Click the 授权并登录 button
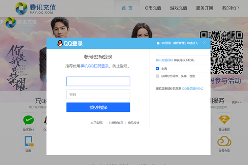Screen dimensions: 248x165 point(98,107)
